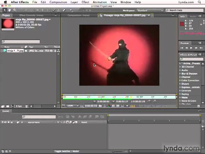Expand Distort effects category
This screenshot has height=154, width=205.
[x=180, y=84]
